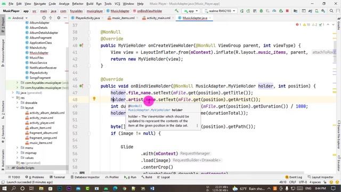The height and width of the screenshot is (192, 341).
Task: Go to the next highlighted error arrow
Action: 333,25
